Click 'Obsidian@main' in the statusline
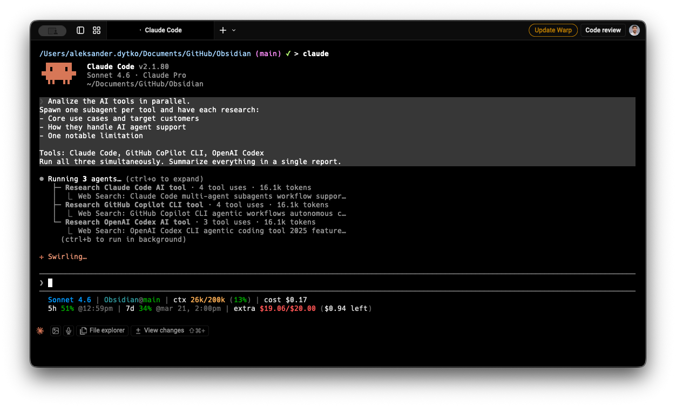The height and width of the screenshot is (407, 676). point(132,300)
